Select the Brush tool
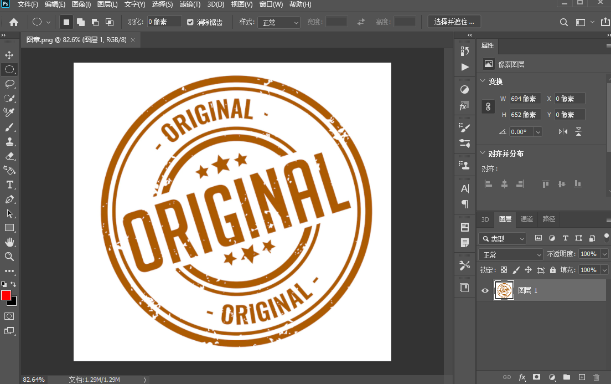 9,127
